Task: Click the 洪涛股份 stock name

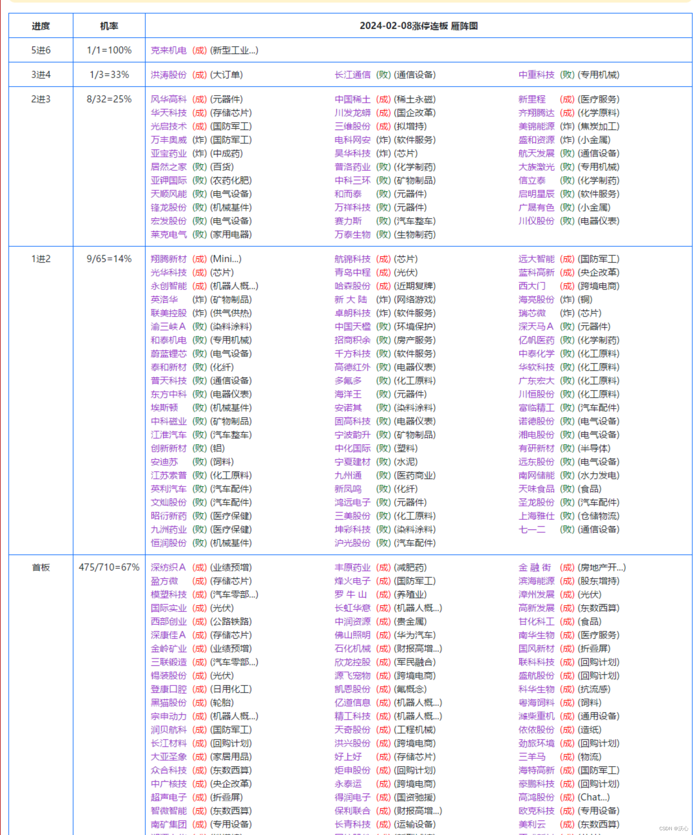Action: 168,75
